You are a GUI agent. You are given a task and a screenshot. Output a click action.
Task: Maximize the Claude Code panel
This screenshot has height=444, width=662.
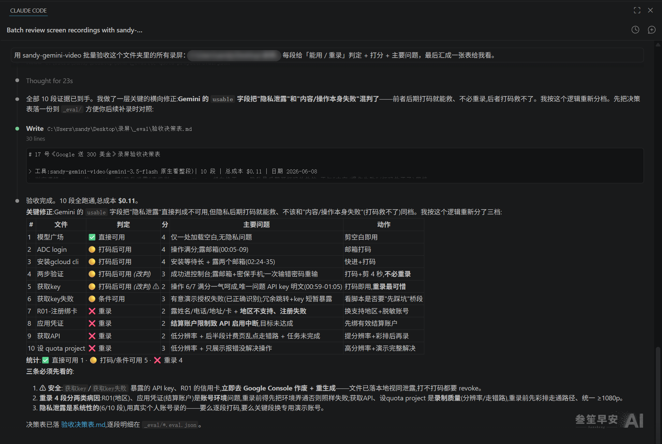637,10
